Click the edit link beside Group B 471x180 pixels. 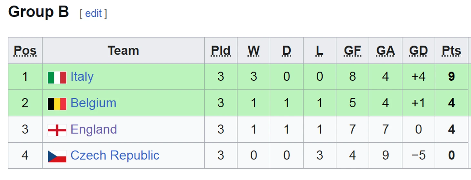coord(94,13)
